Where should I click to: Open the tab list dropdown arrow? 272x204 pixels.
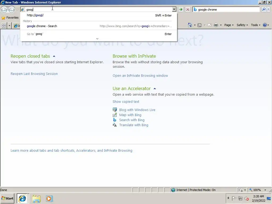(x=9, y=26)
